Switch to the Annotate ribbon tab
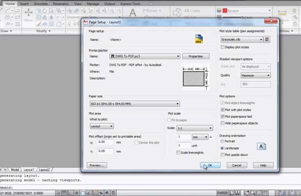Viewport: 301px width, 196px height. click(x=41, y=4)
